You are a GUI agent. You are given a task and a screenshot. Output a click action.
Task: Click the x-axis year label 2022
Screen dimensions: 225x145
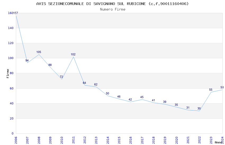[x=200, y=140]
